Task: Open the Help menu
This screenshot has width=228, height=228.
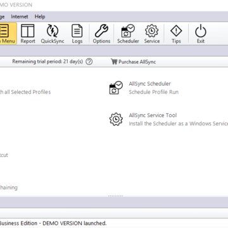Action: 40,16
